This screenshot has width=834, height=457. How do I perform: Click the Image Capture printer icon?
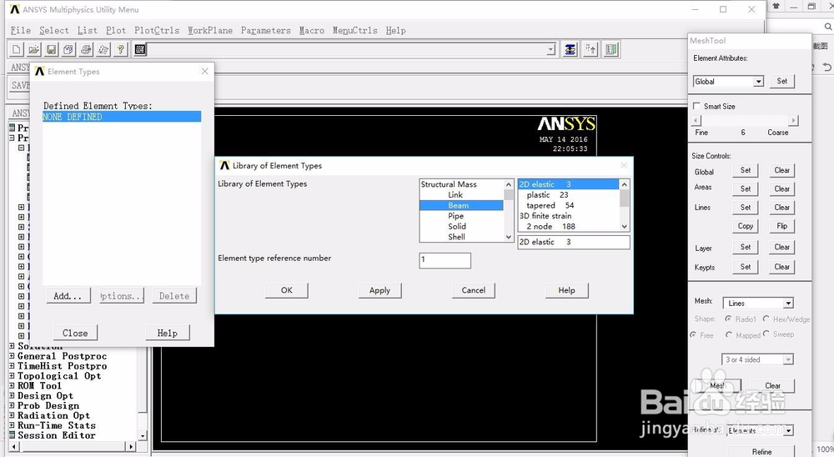(x=86, y=49)
